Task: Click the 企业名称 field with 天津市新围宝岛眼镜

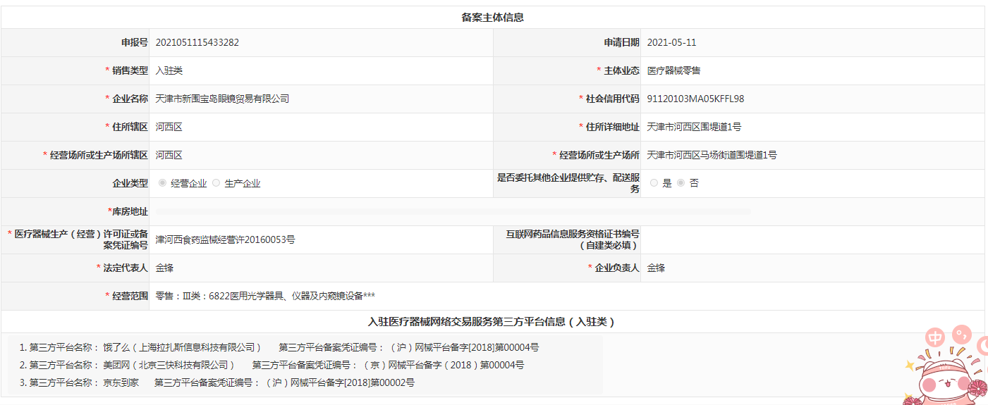Action: point(222,99)
